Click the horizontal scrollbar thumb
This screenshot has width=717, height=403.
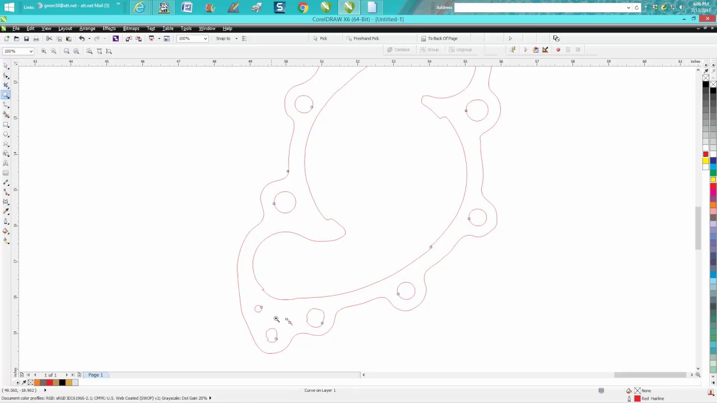click(650, 375)
